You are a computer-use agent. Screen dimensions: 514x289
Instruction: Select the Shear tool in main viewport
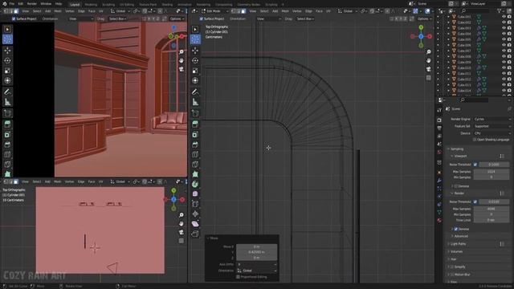coord(195,223)
